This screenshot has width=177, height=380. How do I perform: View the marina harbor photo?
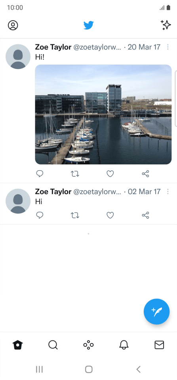pyautogui.click(x=103, y=115)
